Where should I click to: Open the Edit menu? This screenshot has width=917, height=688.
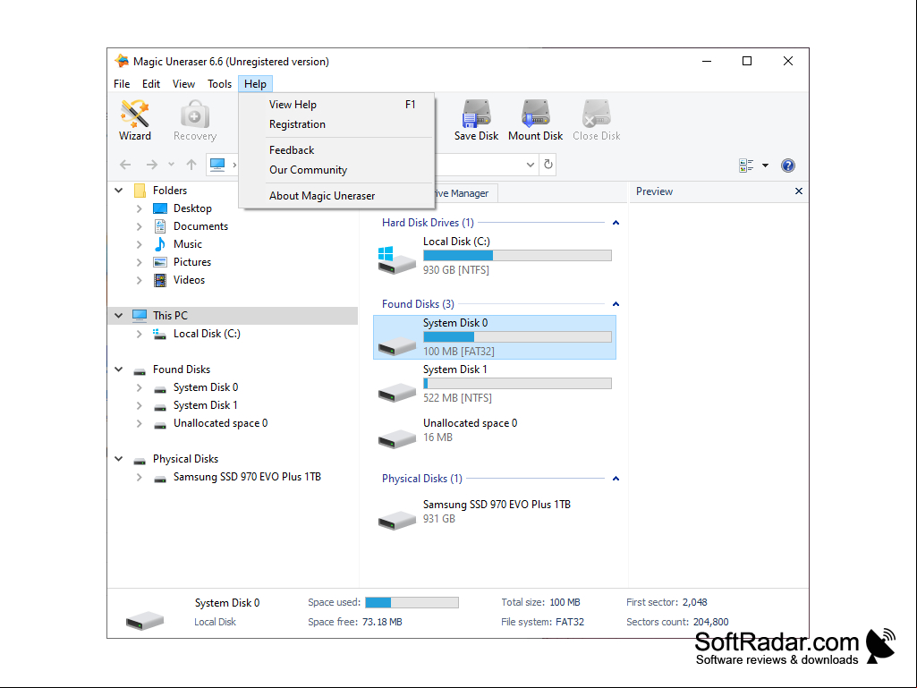tap(151, 84)
